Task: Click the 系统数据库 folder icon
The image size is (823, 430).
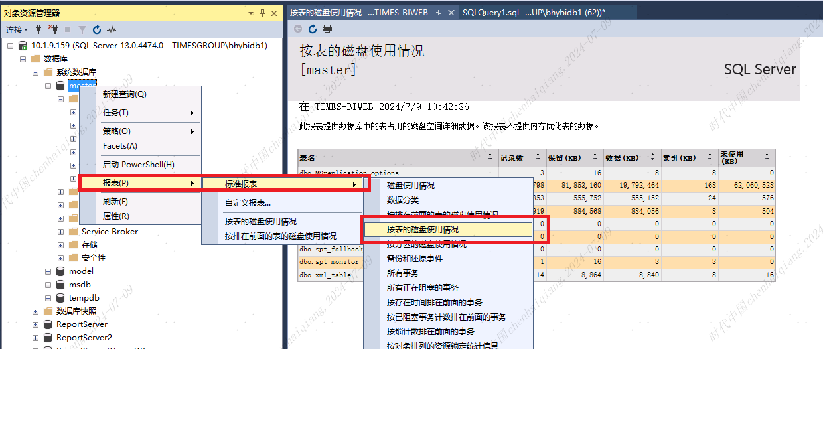Action: coord(48,72)
